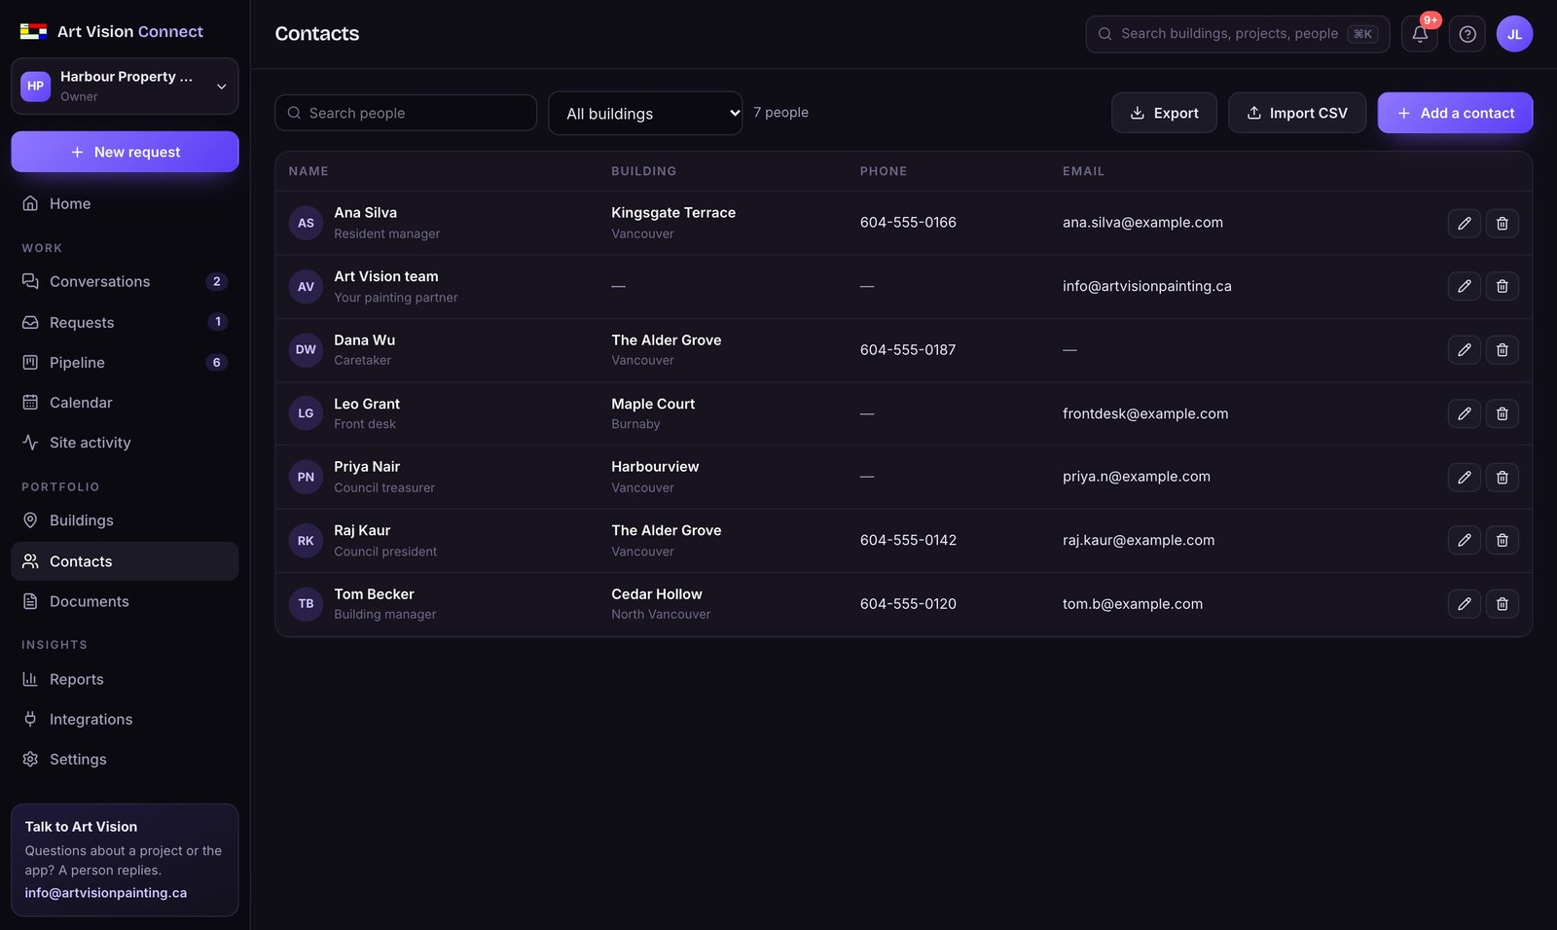Image resolution: width=1557 pixels, height=930 pixels.
Task: Edit Leo Grant's contact details
Action: tap(1464, 413)
